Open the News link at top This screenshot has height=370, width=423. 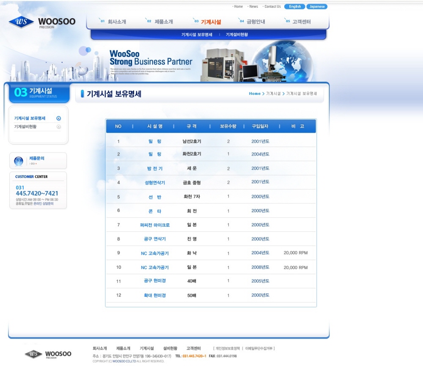pos(253,7)
